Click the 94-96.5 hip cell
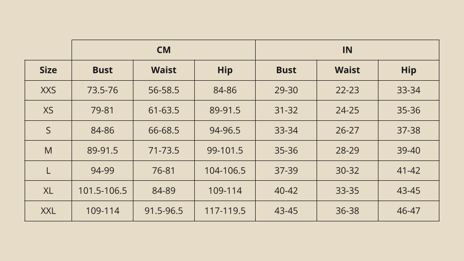Image resolution: width=464 pixels, height=261 pixels. click(x=225, y=130)
